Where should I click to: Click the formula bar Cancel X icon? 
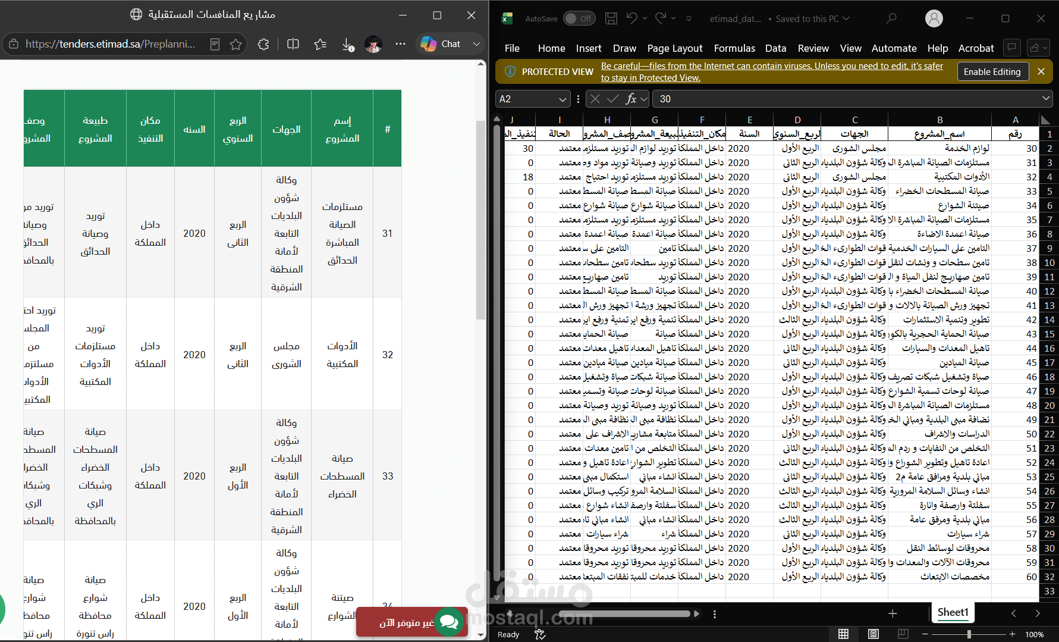[595, 99]
